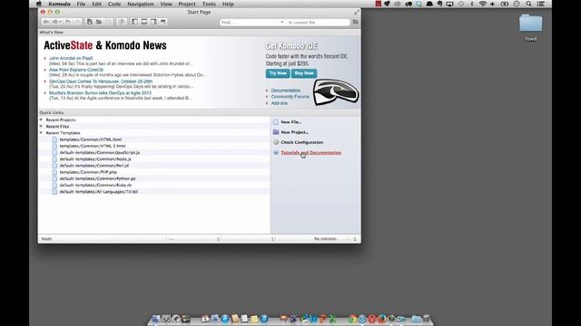Open the Navigation menu

click(x=141, y=4)
